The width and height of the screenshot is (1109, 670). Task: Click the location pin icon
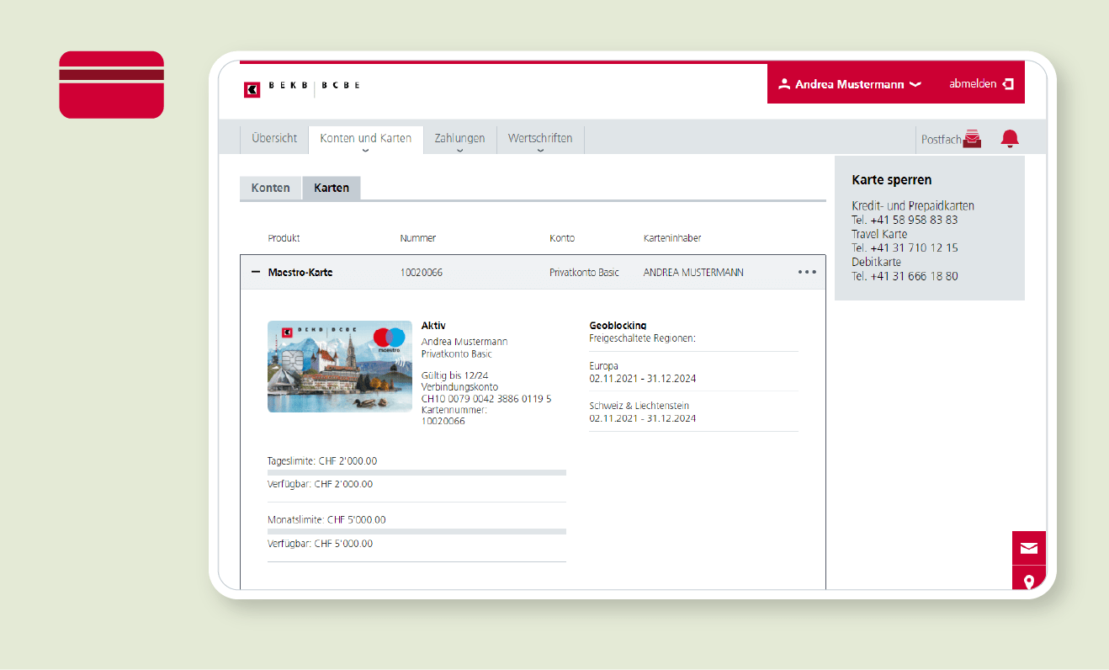pos(1028,581)
